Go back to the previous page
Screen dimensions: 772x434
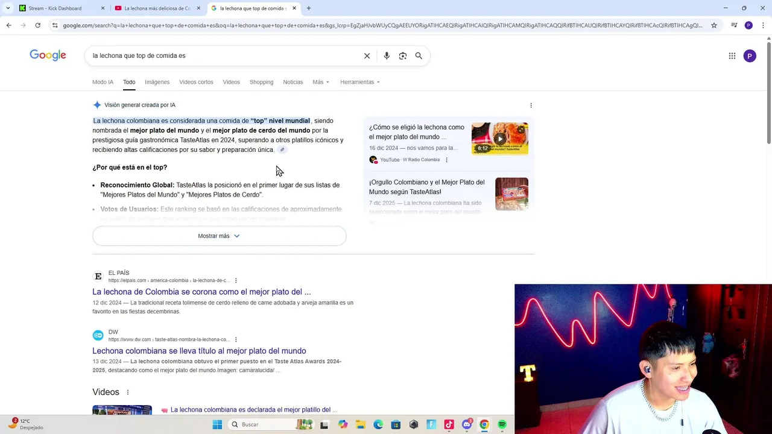pyautogui.click(x=8, y=25)
